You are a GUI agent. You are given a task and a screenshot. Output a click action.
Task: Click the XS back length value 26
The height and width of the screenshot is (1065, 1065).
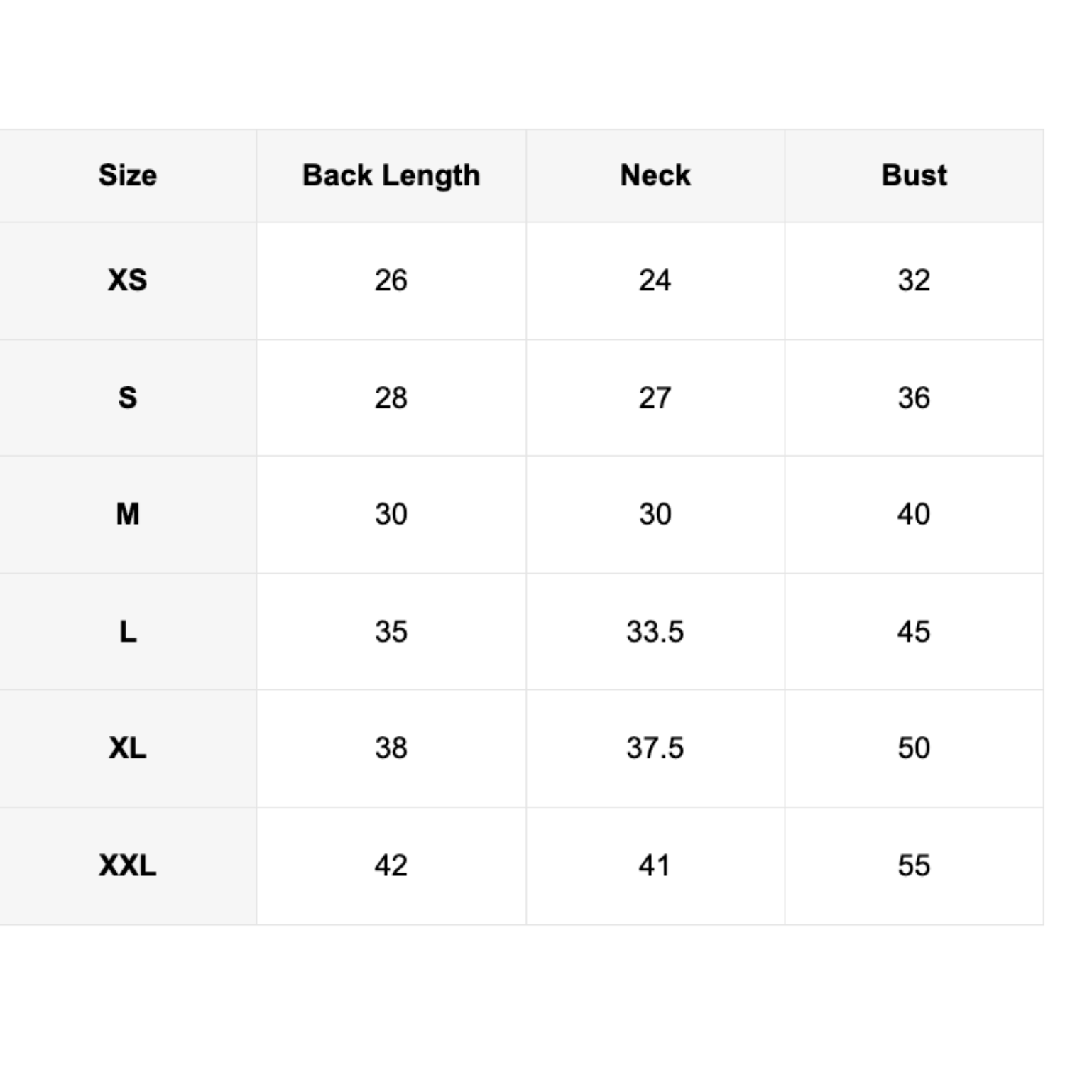click(x=391, y=280)
